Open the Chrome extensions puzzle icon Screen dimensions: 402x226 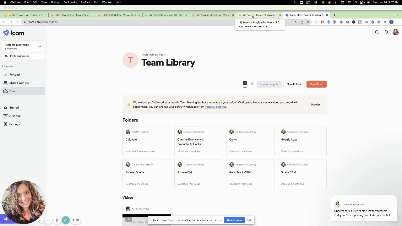point(385,22)
